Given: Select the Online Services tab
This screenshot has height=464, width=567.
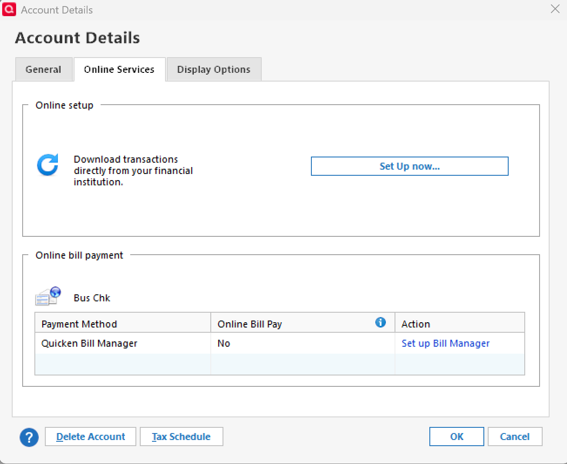Looking at the screenshot, I should point(119,69).
